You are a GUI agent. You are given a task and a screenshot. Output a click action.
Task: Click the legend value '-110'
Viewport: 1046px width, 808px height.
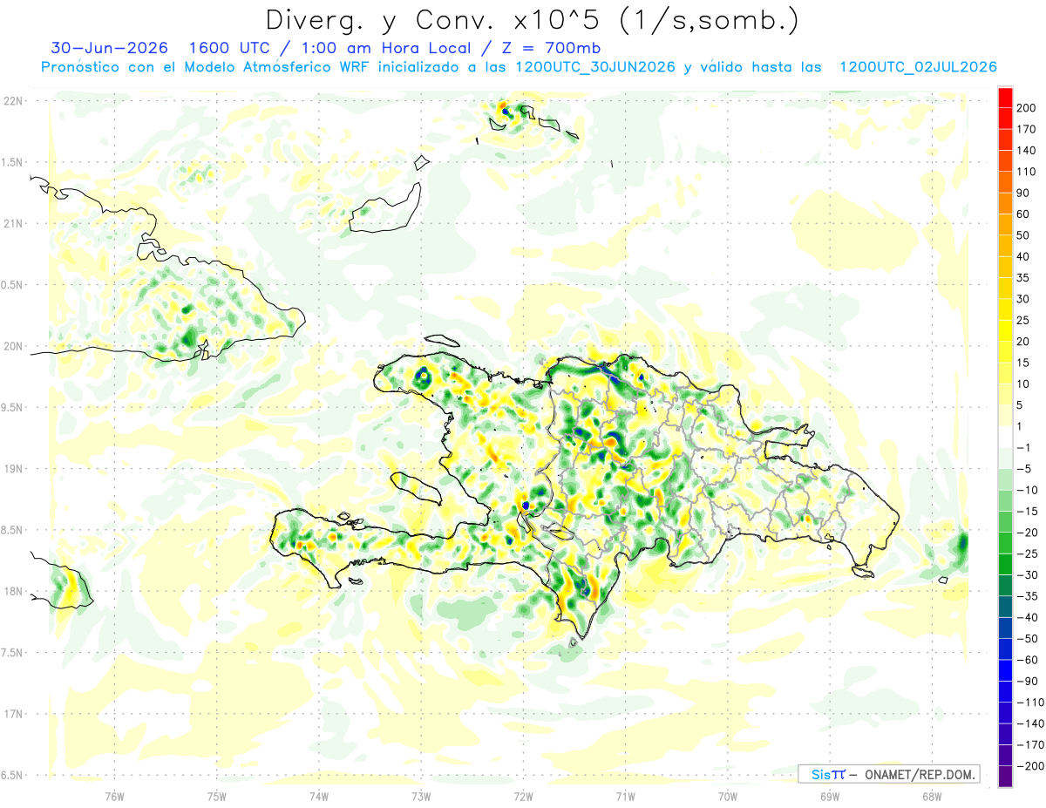(1030, 703)
